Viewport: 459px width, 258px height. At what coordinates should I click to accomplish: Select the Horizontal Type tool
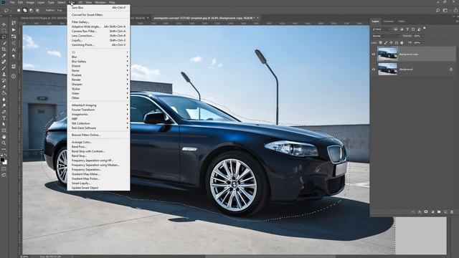click(x=4, y=118)
